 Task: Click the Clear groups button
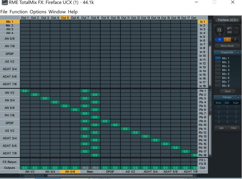(x=234, y=128)
